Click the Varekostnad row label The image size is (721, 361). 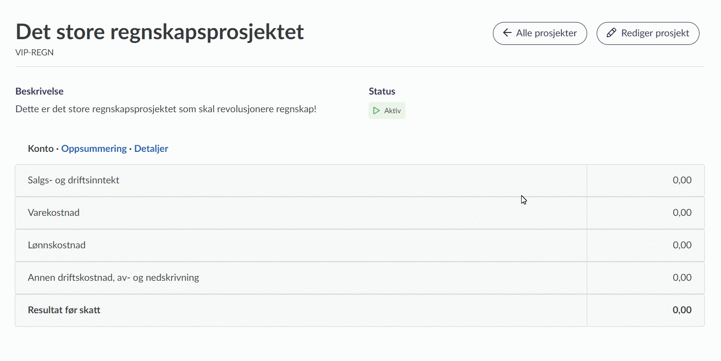(x=54, y=212)
